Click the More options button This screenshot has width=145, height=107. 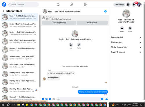pos(92,23)
